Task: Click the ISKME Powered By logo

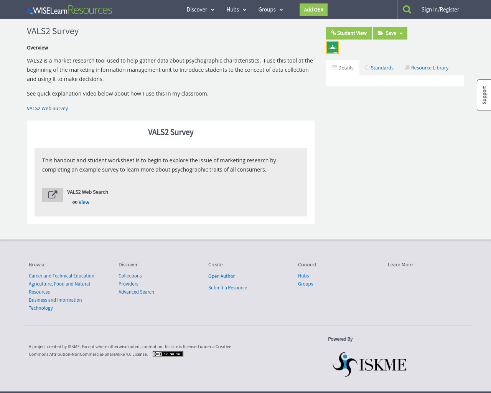Action: pyautogui.click(x=369, y=364)
